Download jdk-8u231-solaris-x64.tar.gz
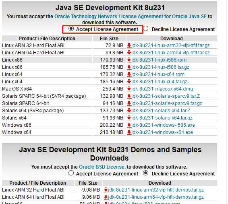The height and width of the screenshot is (204, 228). coord(162,118)
